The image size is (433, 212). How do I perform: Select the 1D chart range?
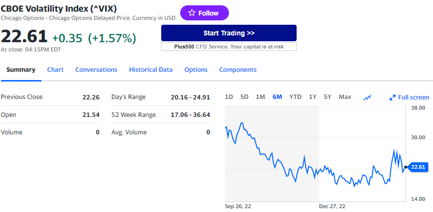[229, 97]
